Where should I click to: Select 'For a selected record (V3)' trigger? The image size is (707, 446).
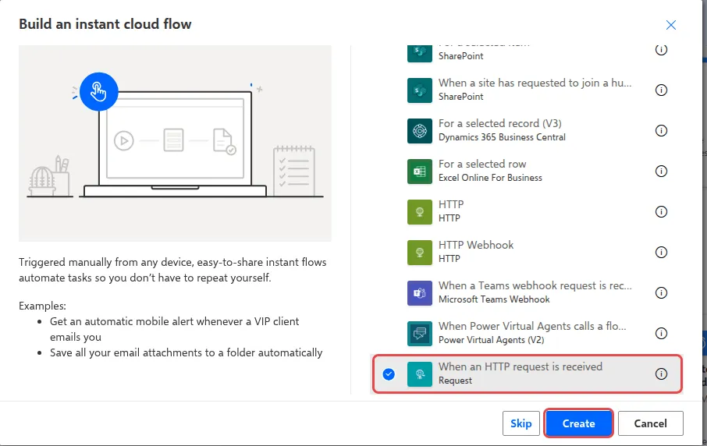click(x=527, y=131)
